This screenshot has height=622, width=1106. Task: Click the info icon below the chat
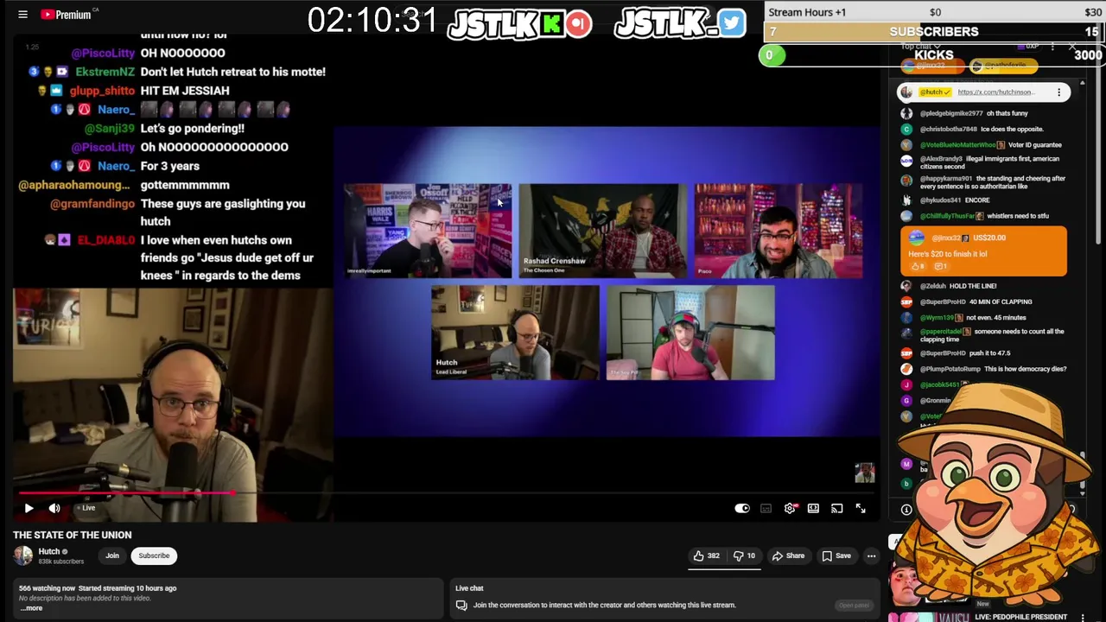click(906, 510)
